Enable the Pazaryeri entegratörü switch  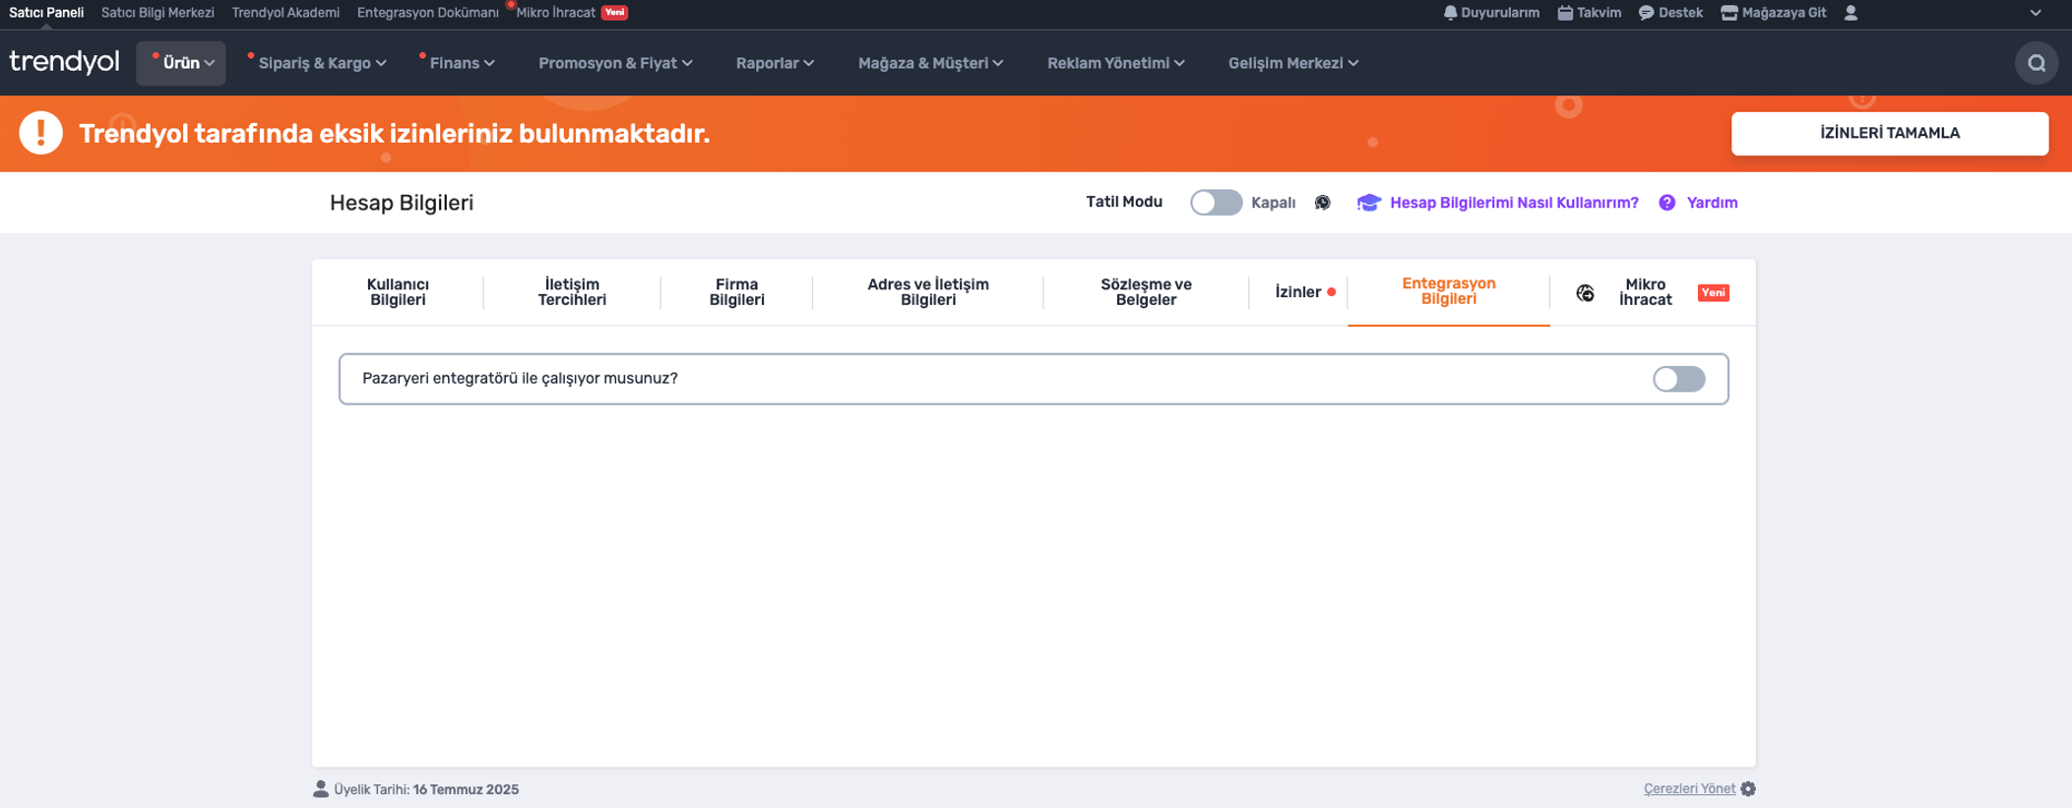[x=1678, y=379]
